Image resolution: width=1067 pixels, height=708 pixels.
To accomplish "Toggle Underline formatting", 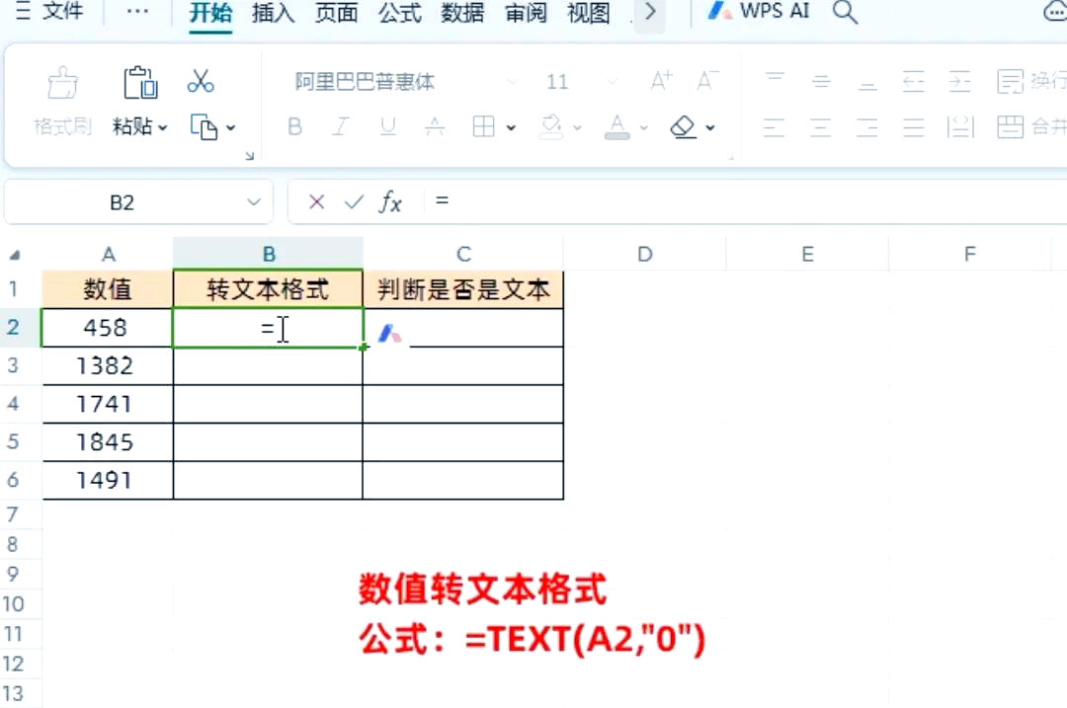I will (388, 126).
